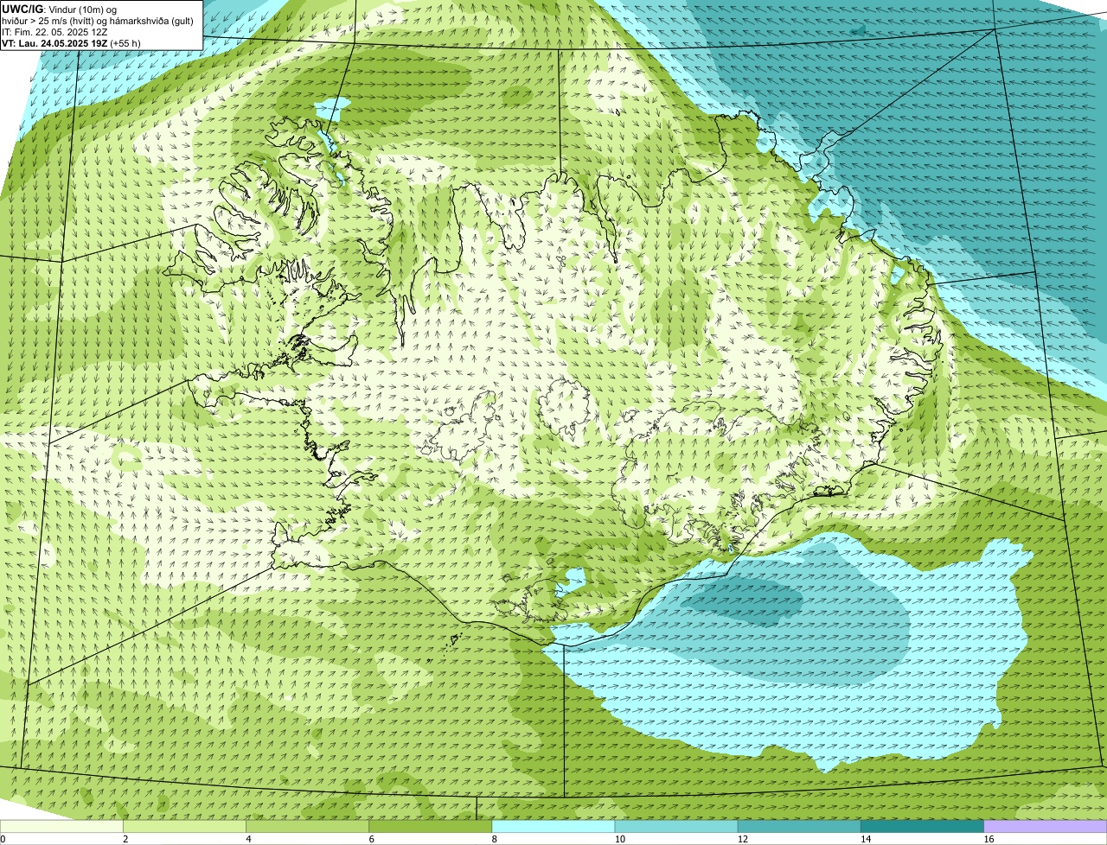This screenshot has height=845, width=1107.
Task: Click the "hviður > 25 m/s" legend line
Action: (97, 21)
